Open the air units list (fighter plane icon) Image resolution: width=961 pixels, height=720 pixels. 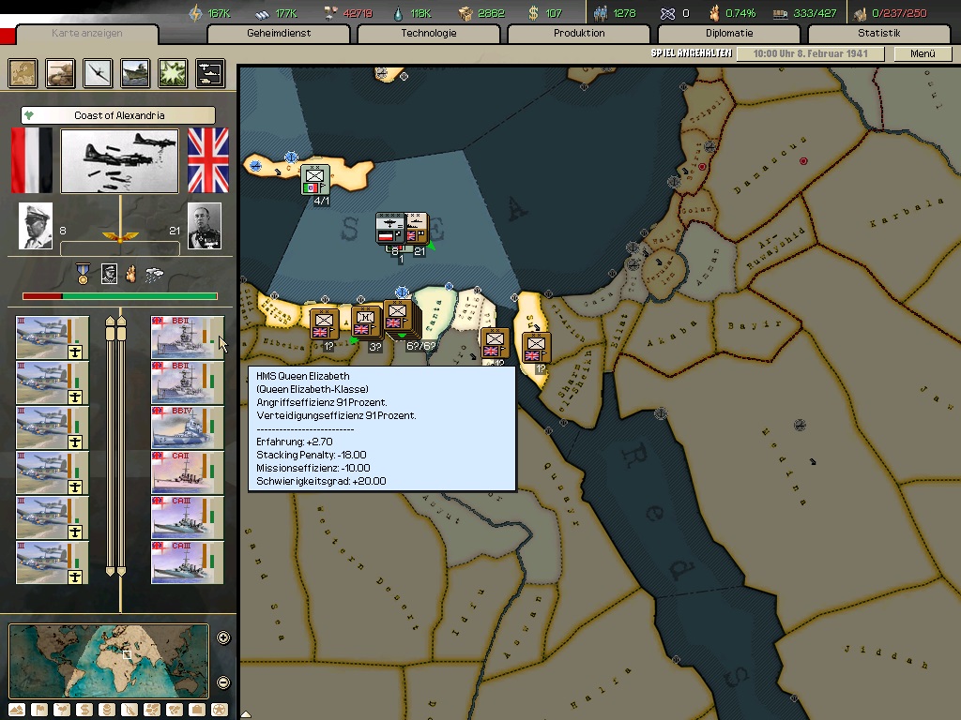click(x=98, y=73)
